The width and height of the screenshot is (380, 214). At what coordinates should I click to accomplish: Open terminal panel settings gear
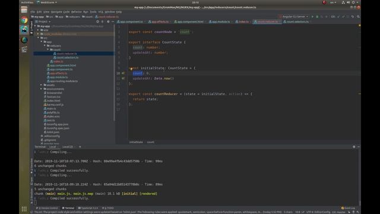coord(354,147)
